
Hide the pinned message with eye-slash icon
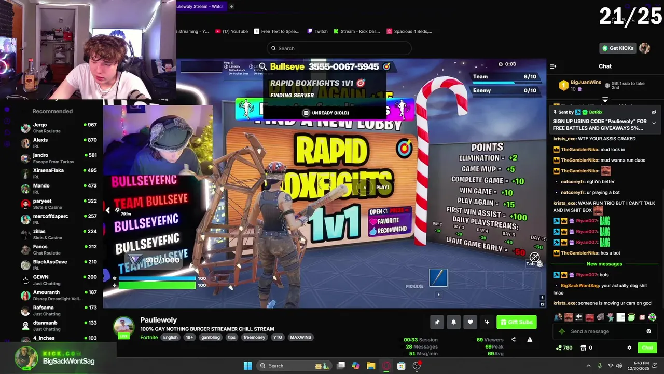[654, 112]
